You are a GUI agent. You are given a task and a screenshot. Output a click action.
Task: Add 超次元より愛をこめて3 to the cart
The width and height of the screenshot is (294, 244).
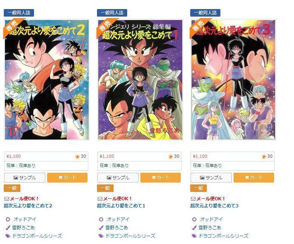(254, 178)
